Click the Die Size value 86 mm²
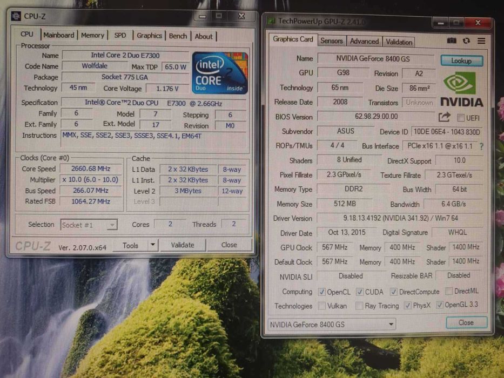Viewport: 504px width, 378px height. (419, 87)
